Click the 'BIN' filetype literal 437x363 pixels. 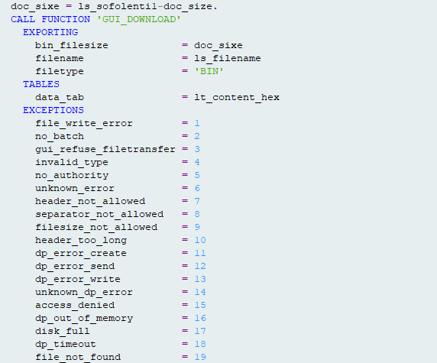click(x=209, y=71)
